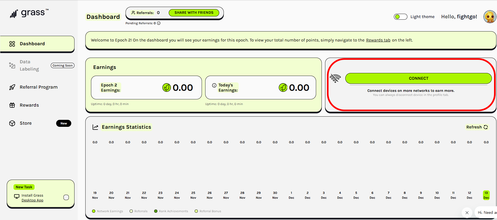
Task: Click the CONNECT button
Action: (x=418, y=78)
